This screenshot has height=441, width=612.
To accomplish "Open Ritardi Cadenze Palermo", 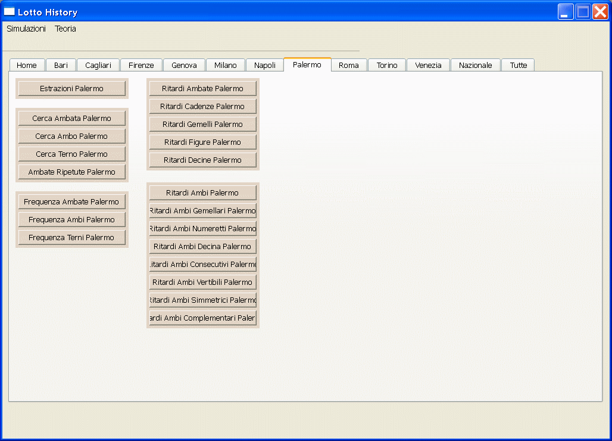I will [202, 107].
